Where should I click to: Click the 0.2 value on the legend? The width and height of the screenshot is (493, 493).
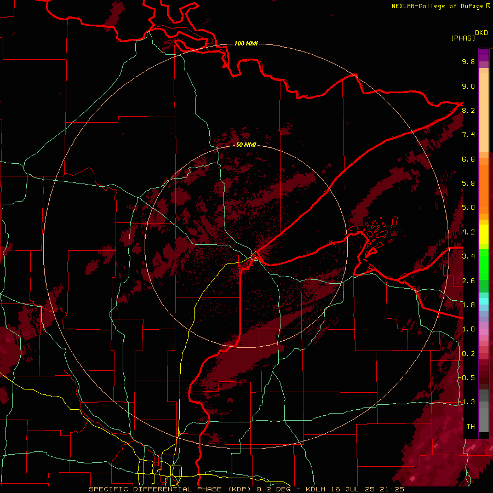click(468, 354)
